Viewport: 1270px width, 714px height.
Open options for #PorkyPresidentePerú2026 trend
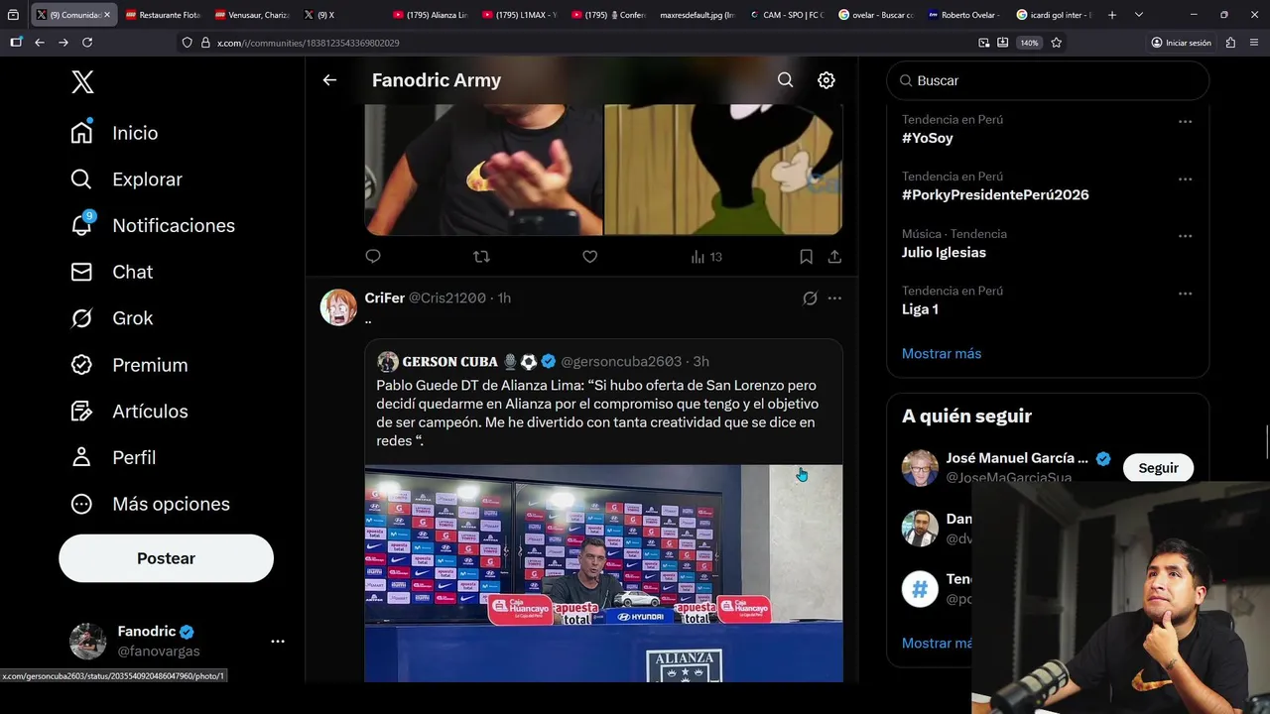1185,178
